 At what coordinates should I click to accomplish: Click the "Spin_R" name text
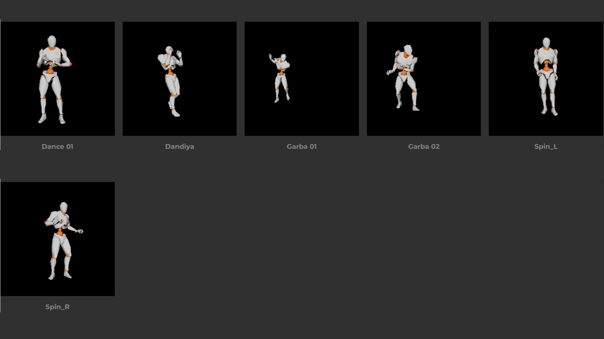[x=58, y=307]
